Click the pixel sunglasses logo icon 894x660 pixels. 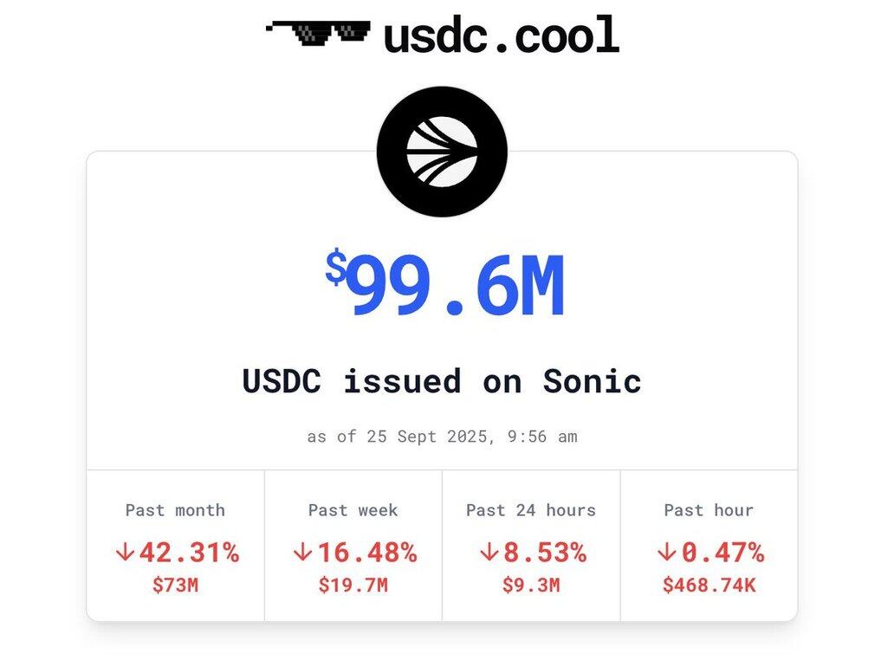point(318,33)
